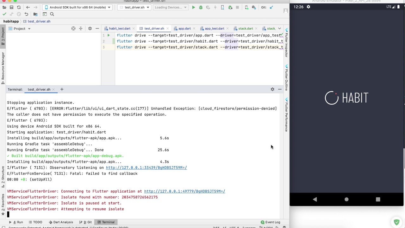This screenshot has width=405, height=228.
Task: Start debugging with the bug icon
Action: point(201,7)
